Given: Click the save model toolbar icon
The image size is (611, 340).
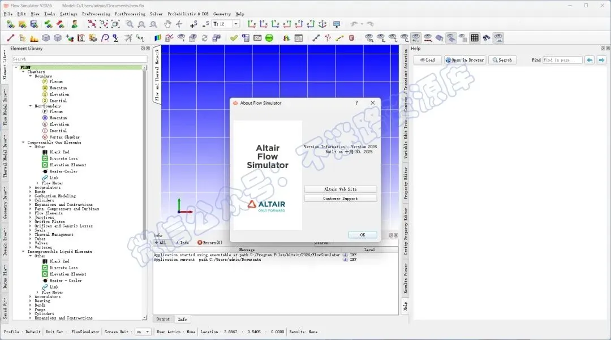Looking at the screenshot, I should click(x=35, y=24).
